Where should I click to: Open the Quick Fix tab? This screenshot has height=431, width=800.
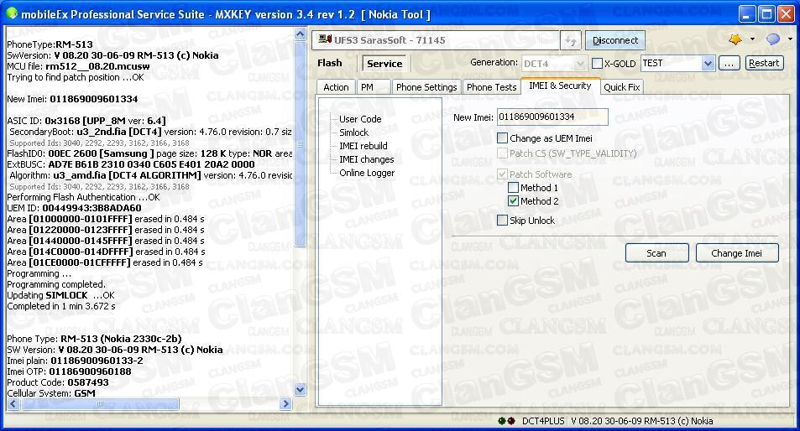tap(621, 87)
